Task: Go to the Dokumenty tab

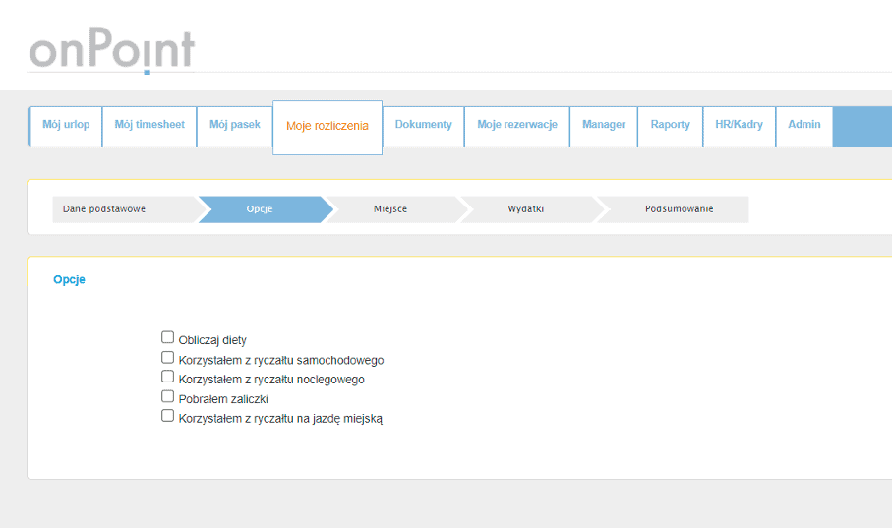Action: [423, 125]
